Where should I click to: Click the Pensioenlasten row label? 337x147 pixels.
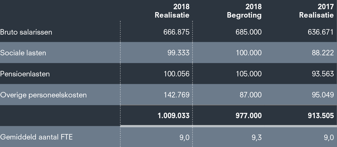25,74
